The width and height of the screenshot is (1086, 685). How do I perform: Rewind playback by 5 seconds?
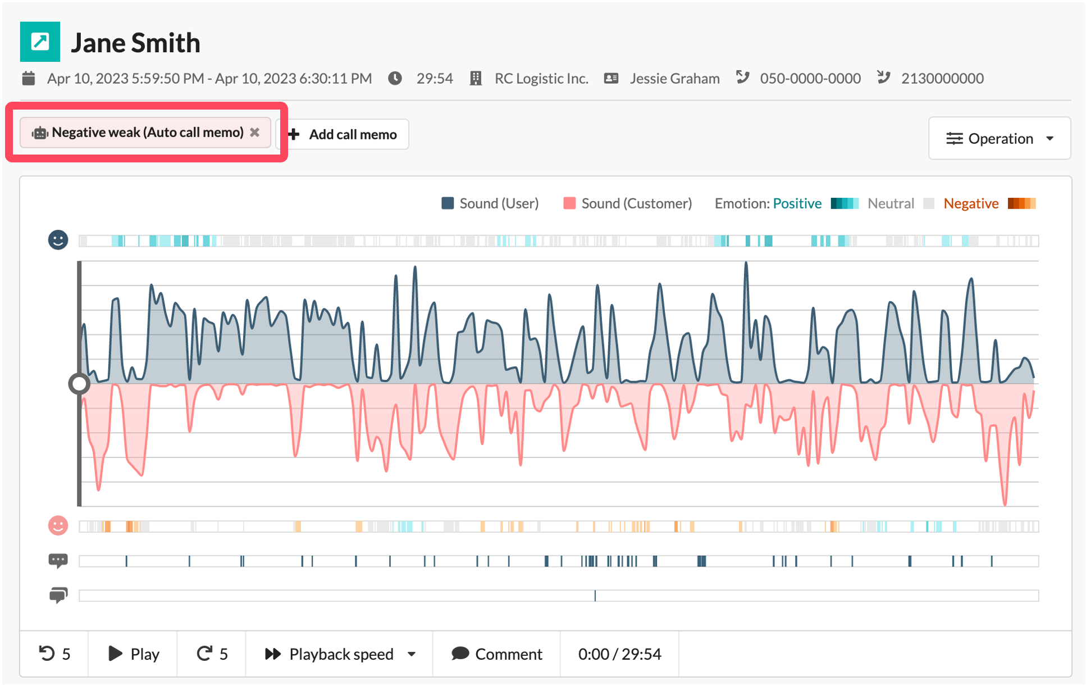54,654
